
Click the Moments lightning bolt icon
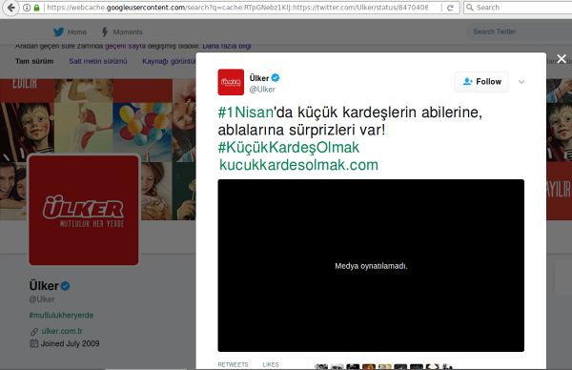click(x=105, y=32)
